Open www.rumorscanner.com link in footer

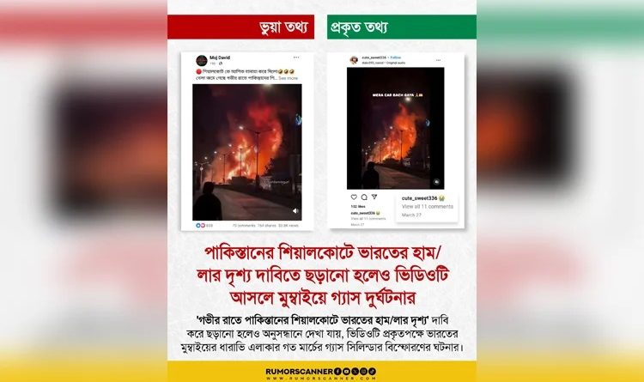[x=321, y=378]
